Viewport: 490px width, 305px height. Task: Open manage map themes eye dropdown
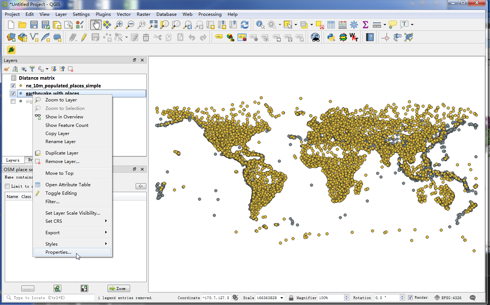pos(24,69)
